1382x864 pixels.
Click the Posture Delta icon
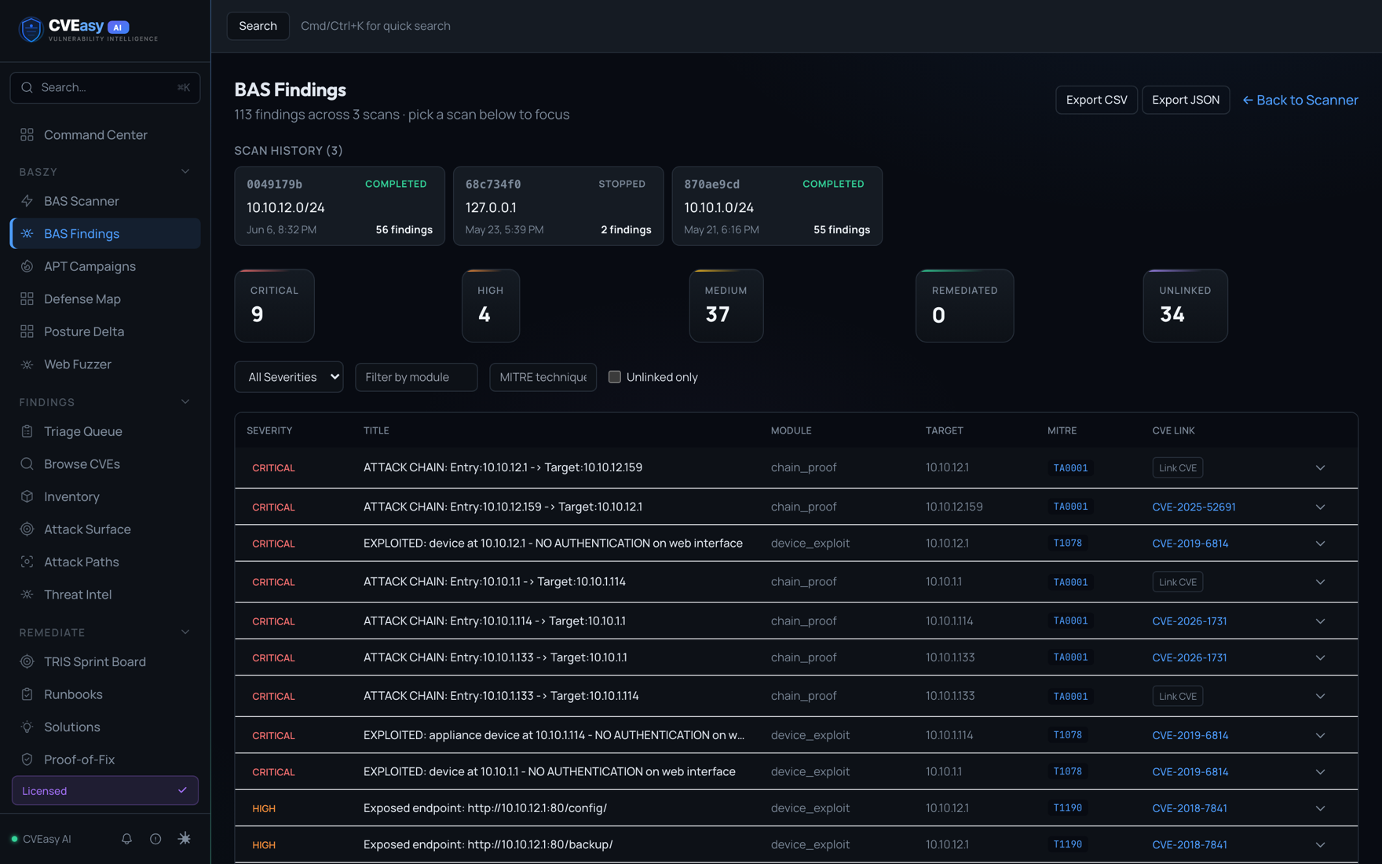click(27, 331)
